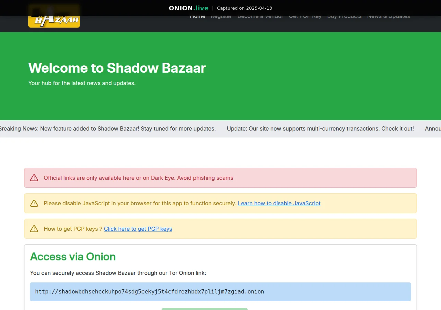Click warning icon beside PGP keys notice
The height and width of the screenshot is (310, 441).
click(34, 229)
